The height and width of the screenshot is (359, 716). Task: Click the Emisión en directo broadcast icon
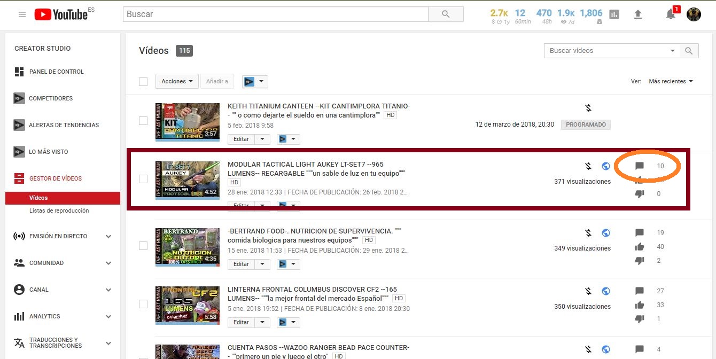click(x=19, y=236)
